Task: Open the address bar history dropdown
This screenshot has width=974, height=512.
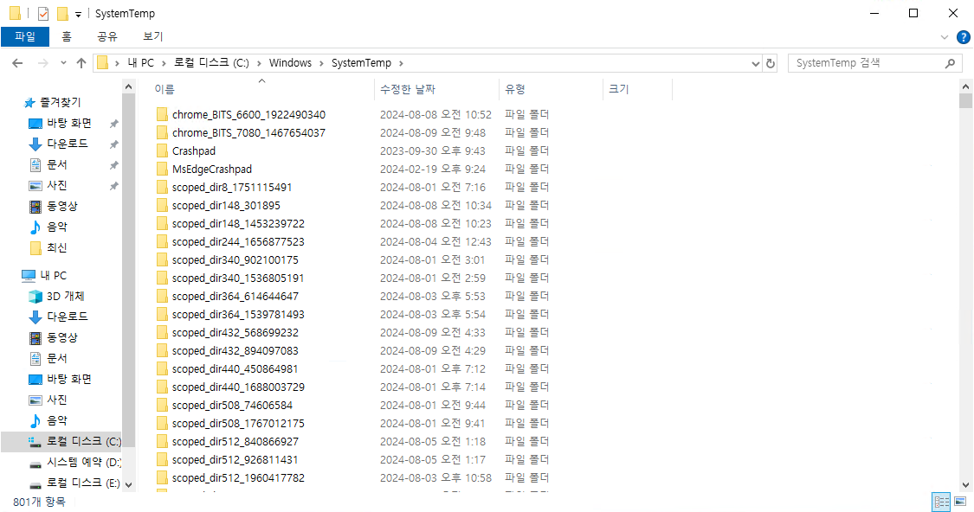Action: pos(755,63)
